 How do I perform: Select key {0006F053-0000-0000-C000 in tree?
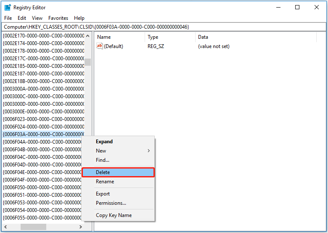pyautogui.click(x=42, y=202)
